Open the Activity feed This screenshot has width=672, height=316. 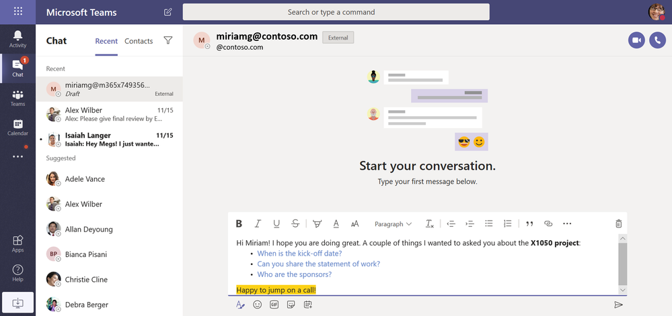(x=17, y=39)
